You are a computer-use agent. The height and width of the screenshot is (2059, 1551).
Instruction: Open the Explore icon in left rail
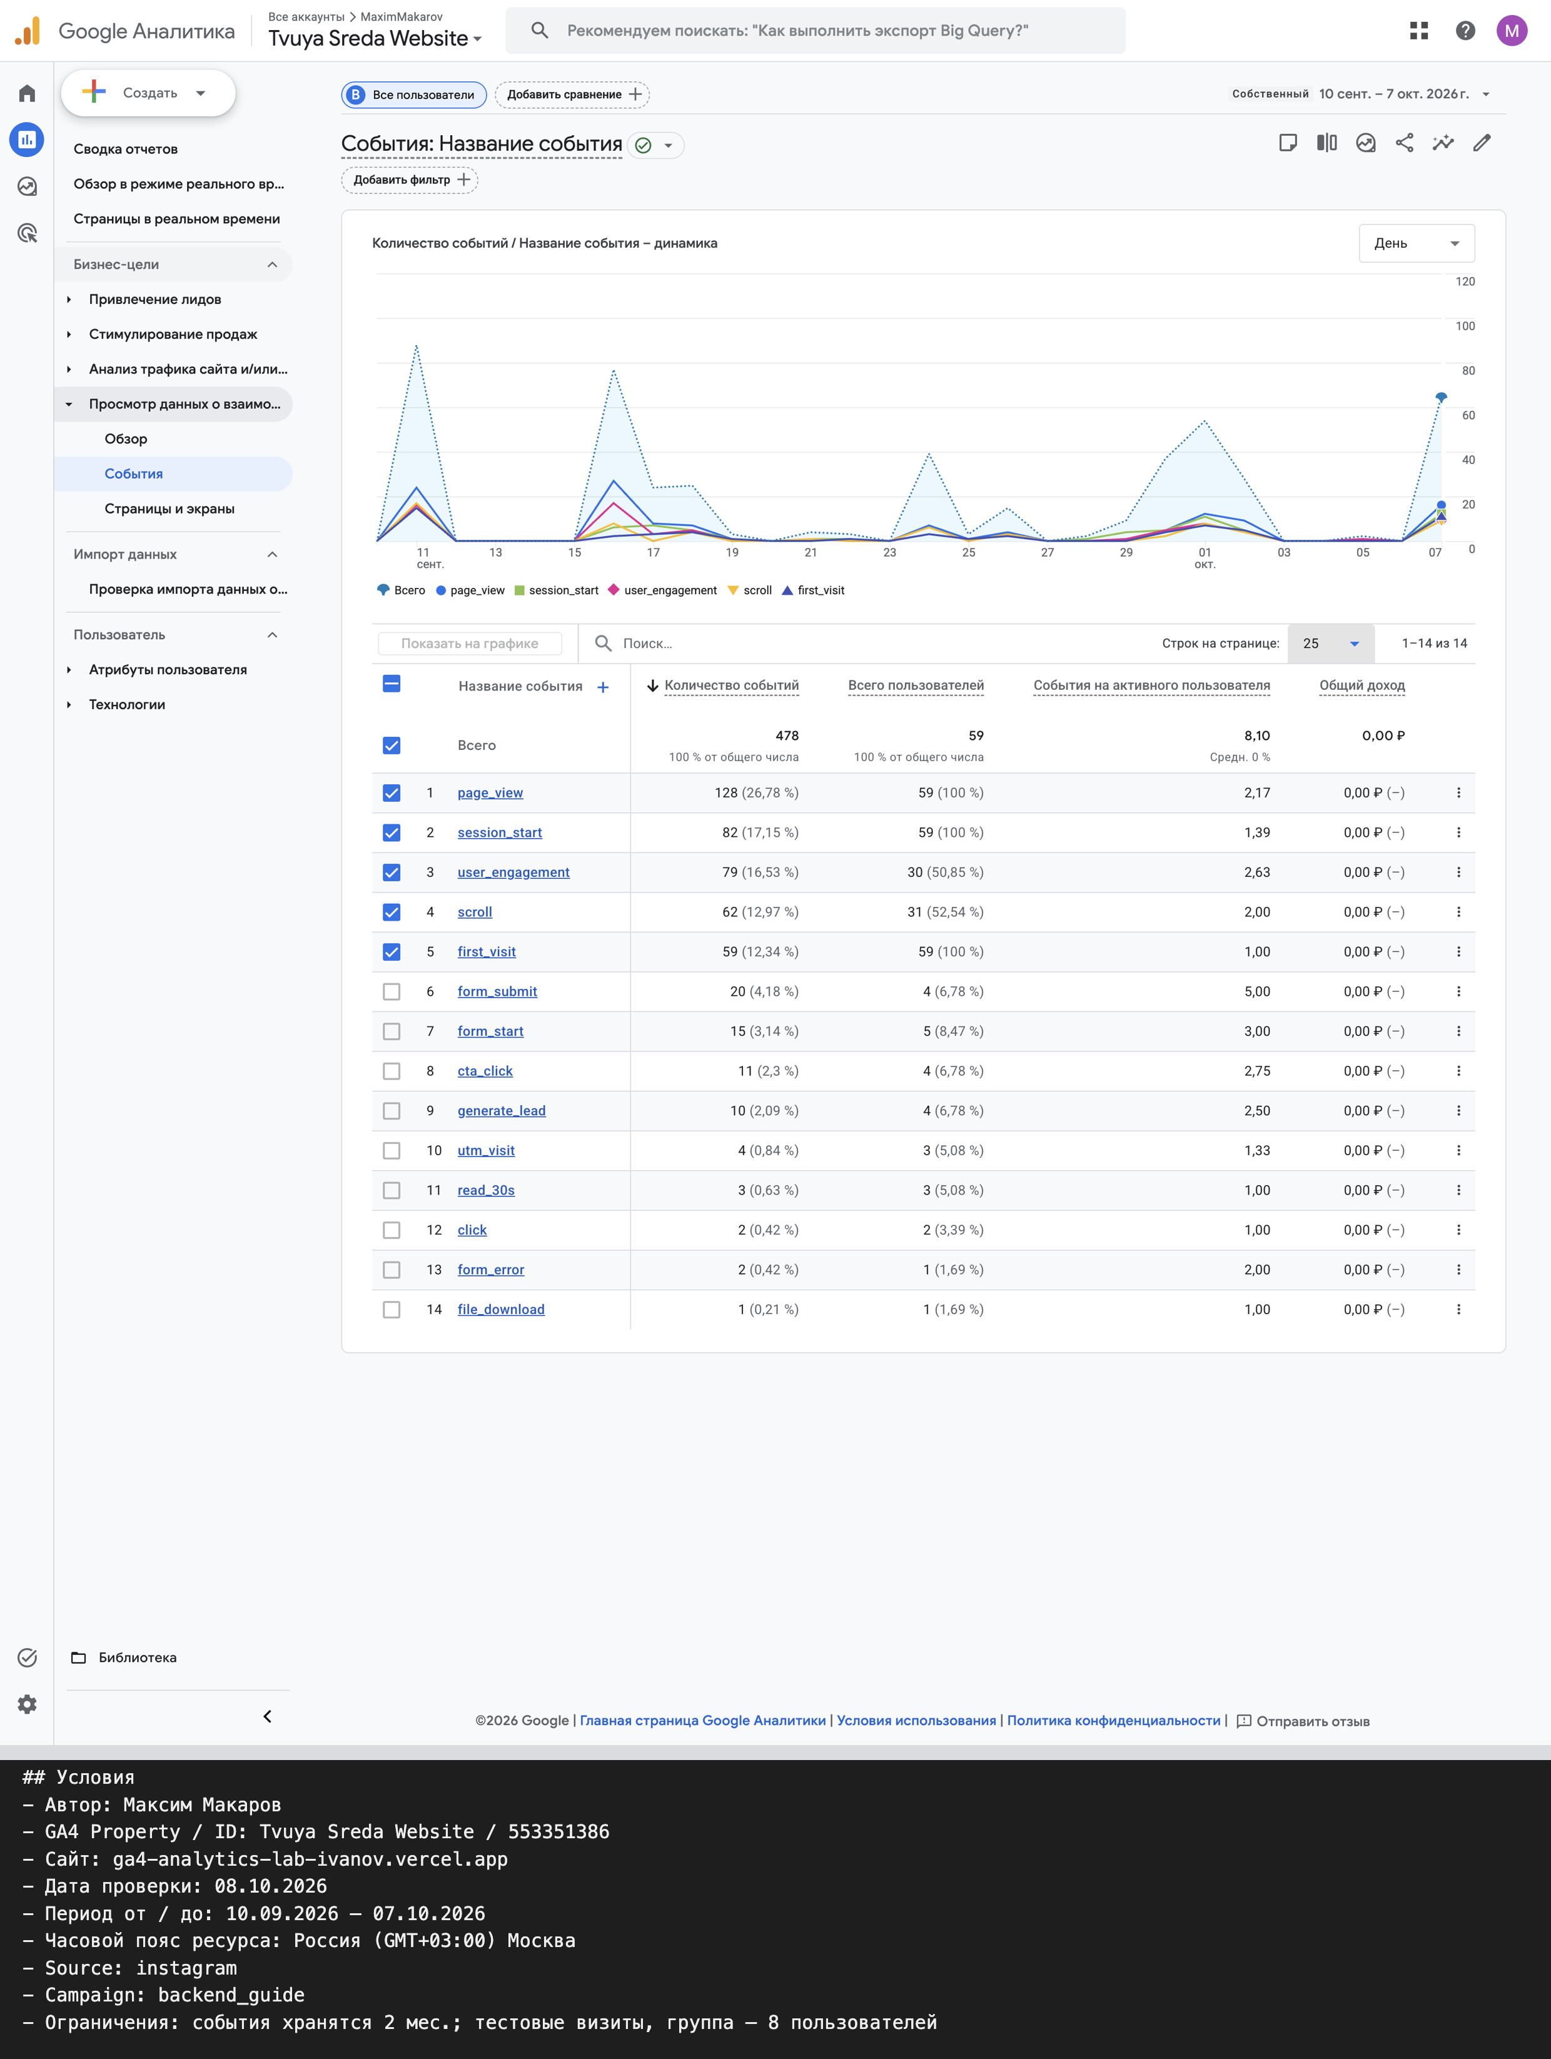[27, 186]
